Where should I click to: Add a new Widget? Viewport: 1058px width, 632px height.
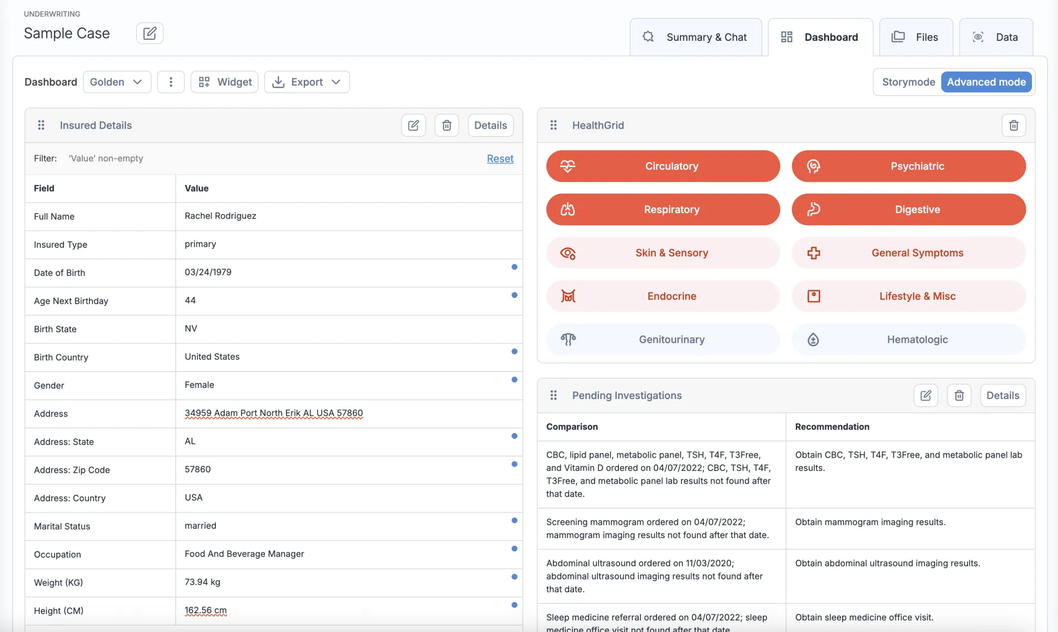pos(225,82)
